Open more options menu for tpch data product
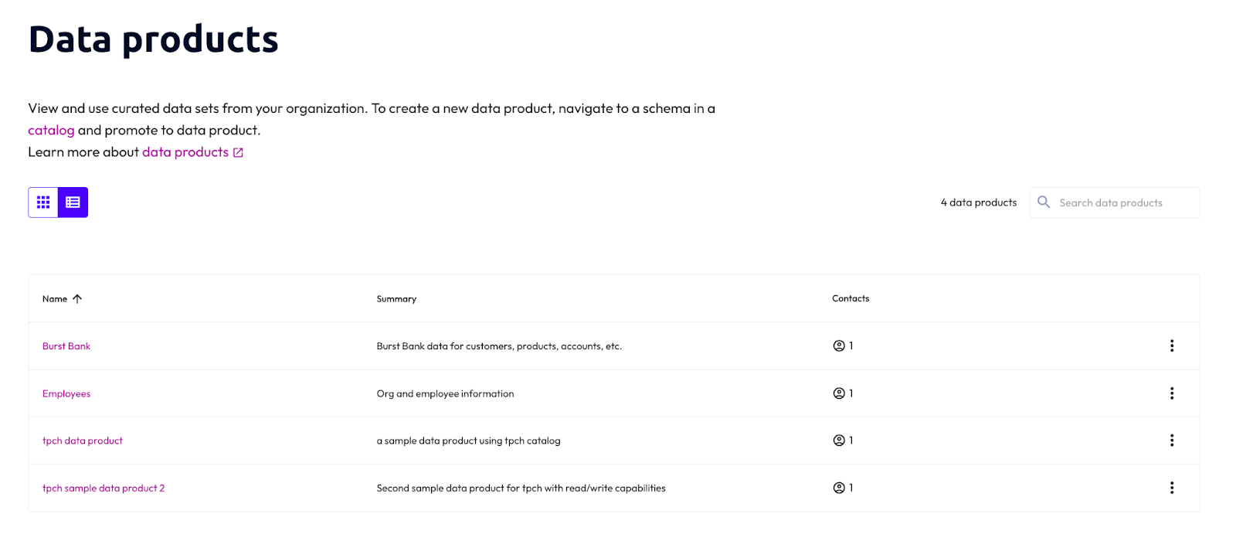The height and width of the screenshot is (548, 1236). pos(1172,441)
